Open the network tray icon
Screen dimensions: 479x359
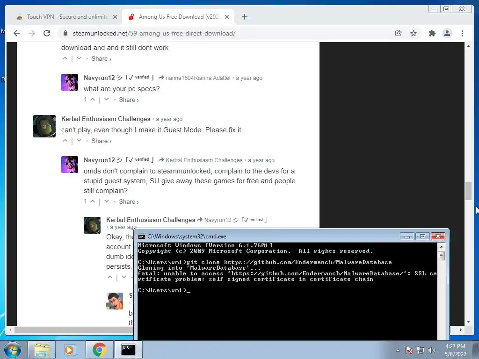point(421,350)
